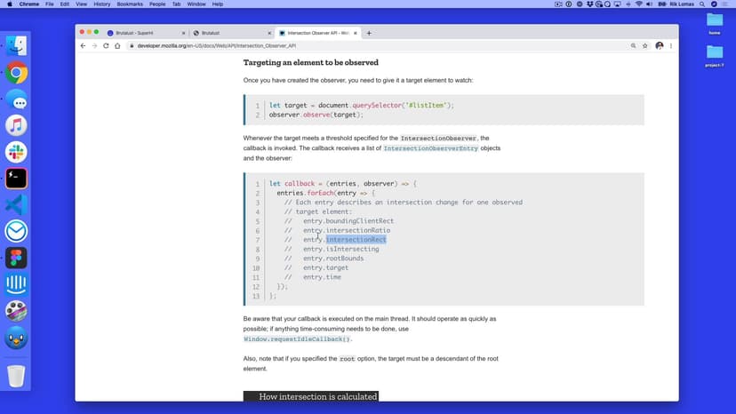Follow the Window.requestIdleCallback() link
Image resolution: width=736 pixels, height=414 pixels.
tap(298, 338)
